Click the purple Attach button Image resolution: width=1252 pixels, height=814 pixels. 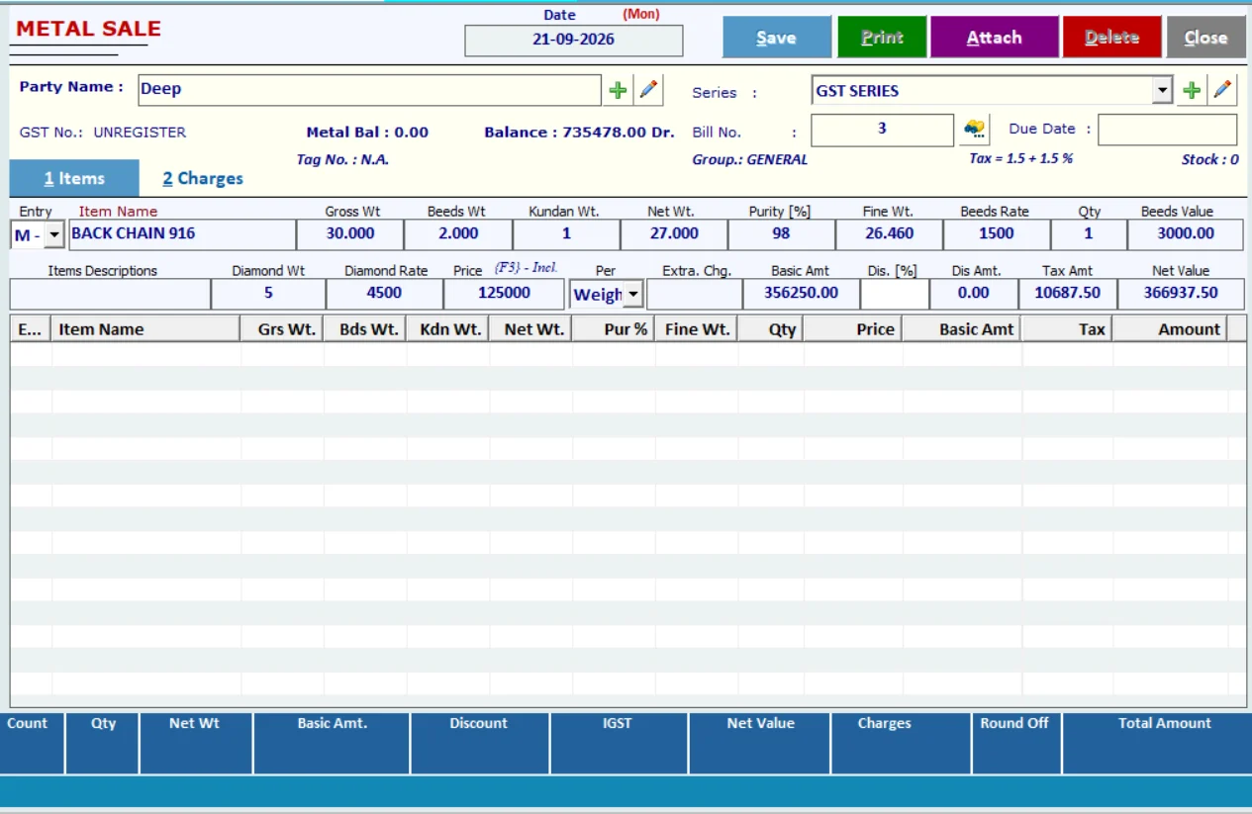tap(994, 38)
